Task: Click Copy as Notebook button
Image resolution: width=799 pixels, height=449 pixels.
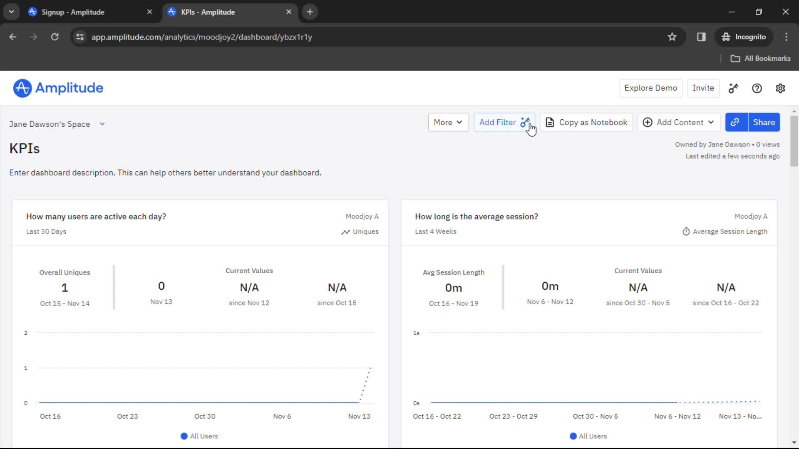Action: 586,122
